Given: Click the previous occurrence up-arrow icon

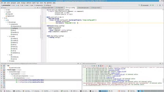Looking at the screenshot, I should pyautogui.click(x=2, y=81).
